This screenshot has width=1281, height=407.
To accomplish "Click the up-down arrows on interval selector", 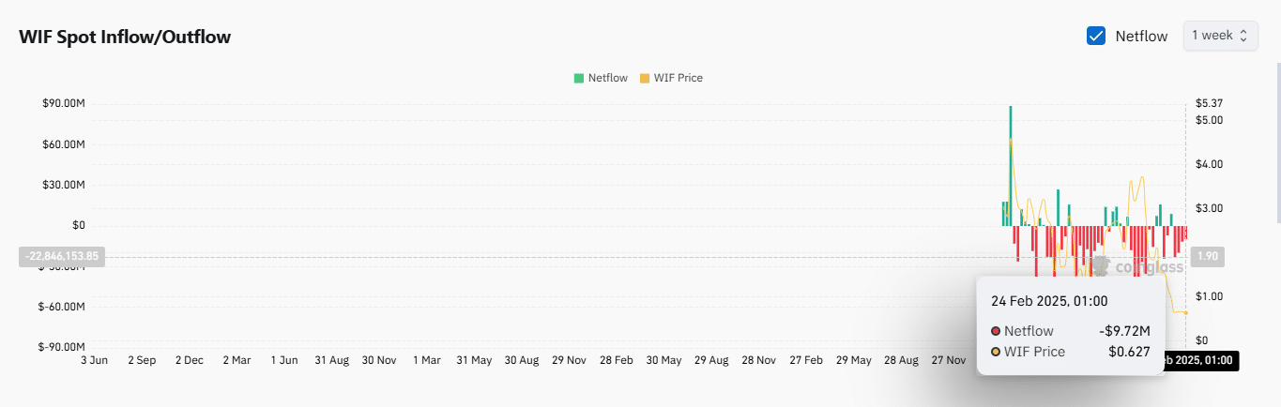I will (x=1243, y=36).
